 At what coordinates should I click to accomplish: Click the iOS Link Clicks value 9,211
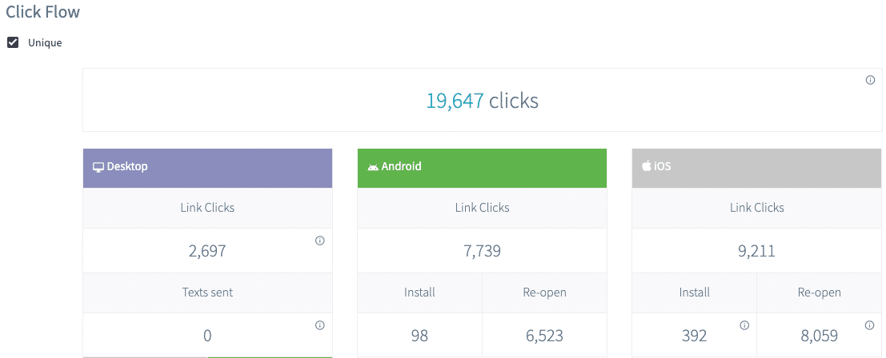click(x=756, y=251)
